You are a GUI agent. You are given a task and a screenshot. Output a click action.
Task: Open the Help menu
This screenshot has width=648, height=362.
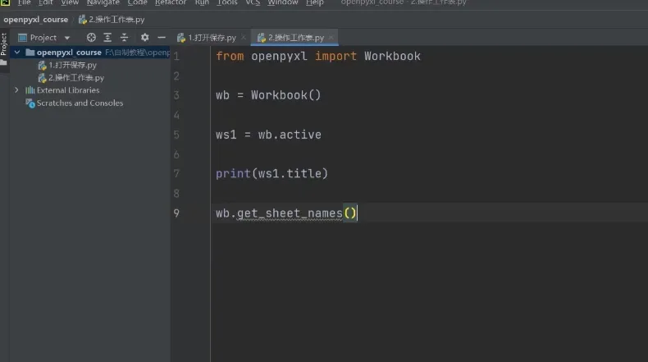coord(314,2)
